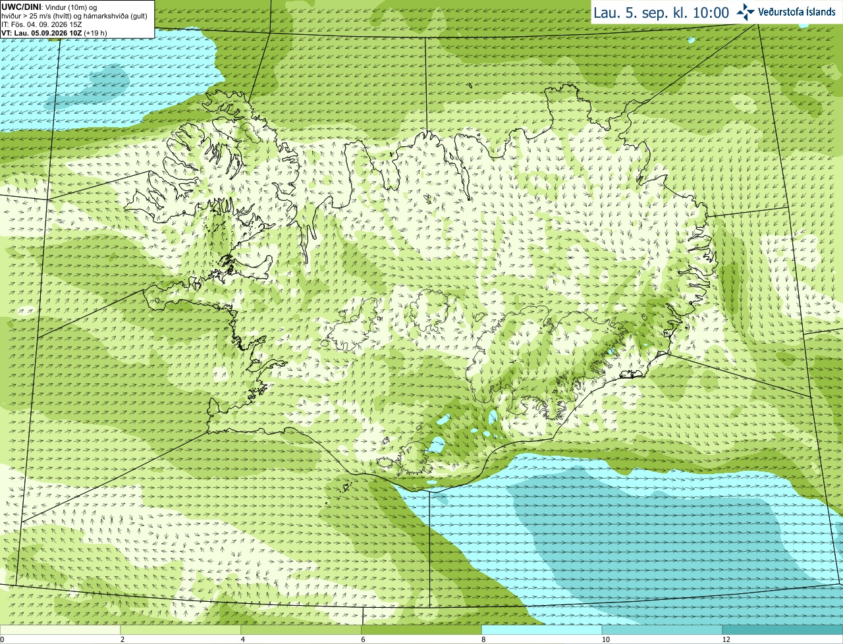Select the teal legend swatch above 12

[x=782, y=630]
